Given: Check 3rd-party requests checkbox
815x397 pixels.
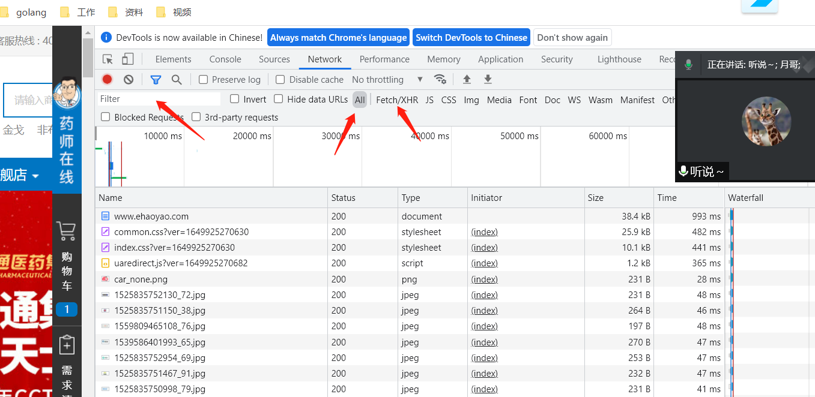Looking at the screenshot, I should pyautogui.click(x=196, y=117).
